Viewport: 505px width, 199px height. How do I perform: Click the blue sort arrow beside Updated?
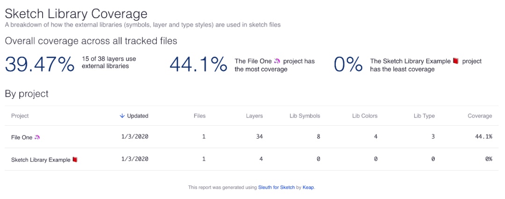pos(122,116)
